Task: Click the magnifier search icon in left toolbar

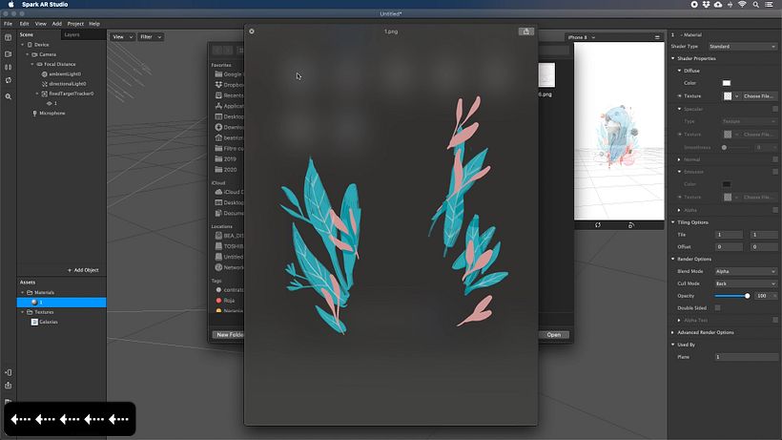Action: tap(8, 96)
